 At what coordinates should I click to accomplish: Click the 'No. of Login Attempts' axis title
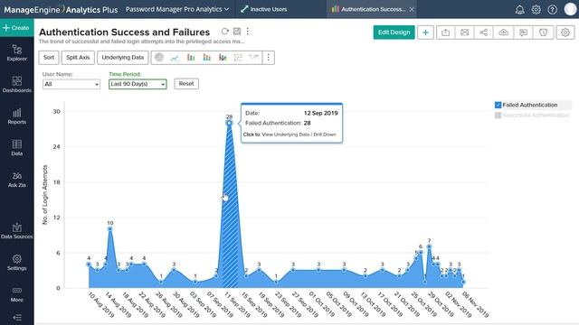point(45,195)
